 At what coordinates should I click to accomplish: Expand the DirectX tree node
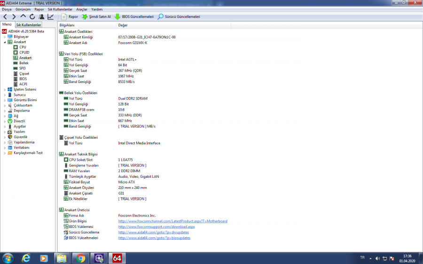pos(5,121)
